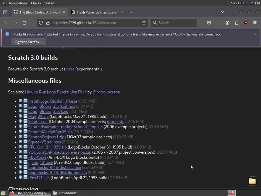Click the floating folder icon at page corner

point(252,181)
